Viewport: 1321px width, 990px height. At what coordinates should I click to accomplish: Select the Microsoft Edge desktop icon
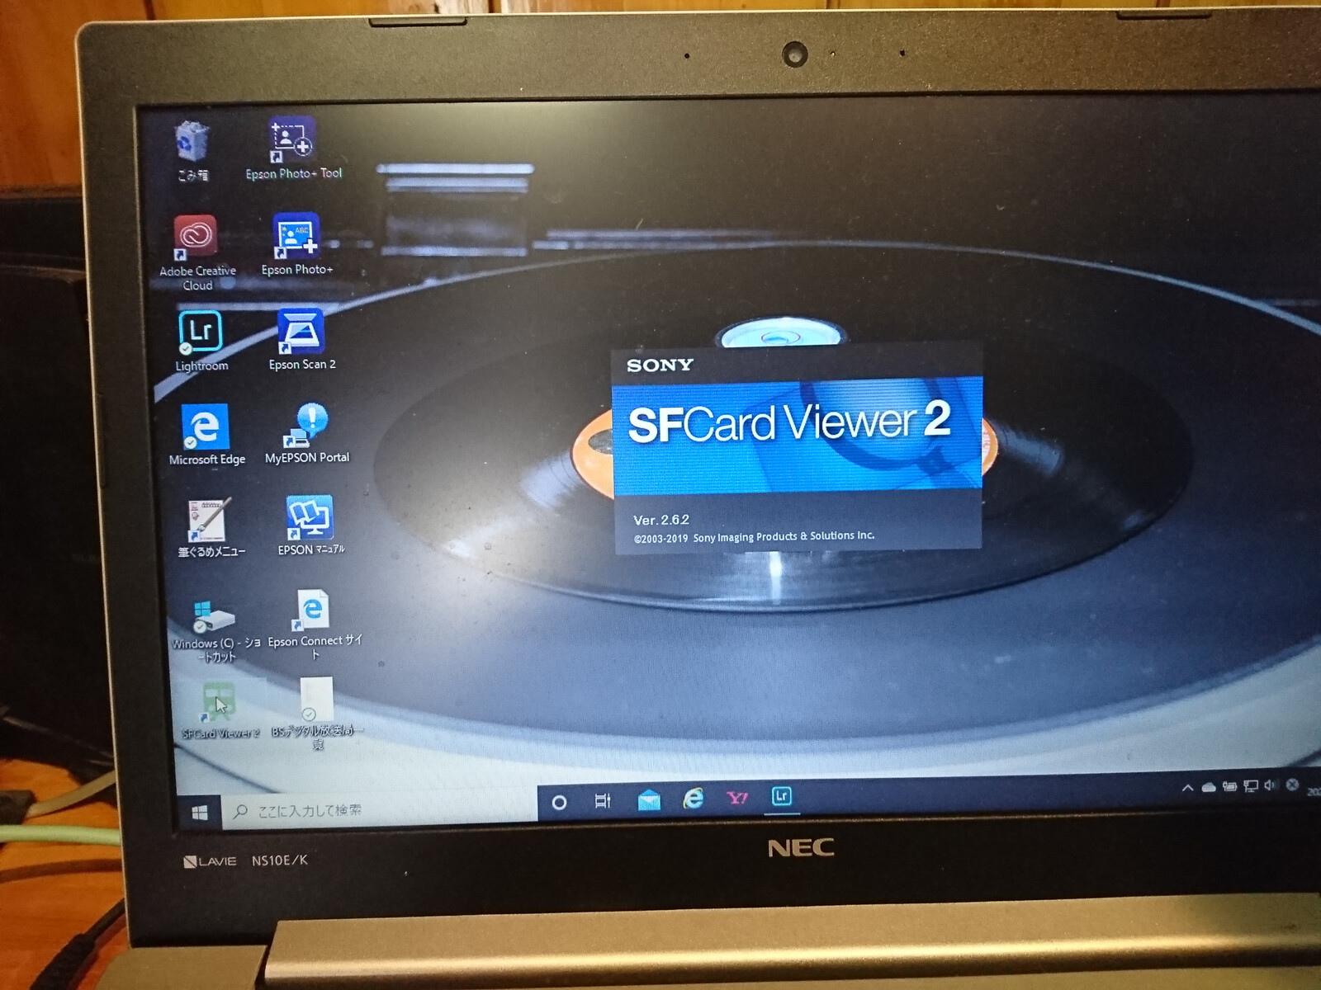click(x=206, y=435)
